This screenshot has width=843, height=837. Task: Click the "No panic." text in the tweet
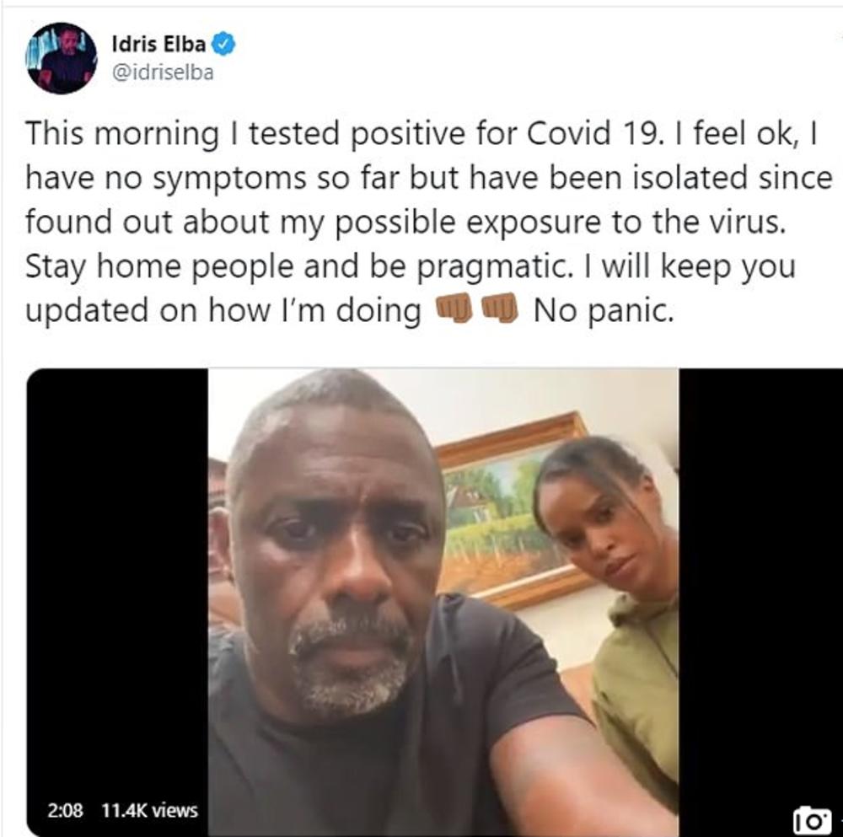(x=604, y=311)
